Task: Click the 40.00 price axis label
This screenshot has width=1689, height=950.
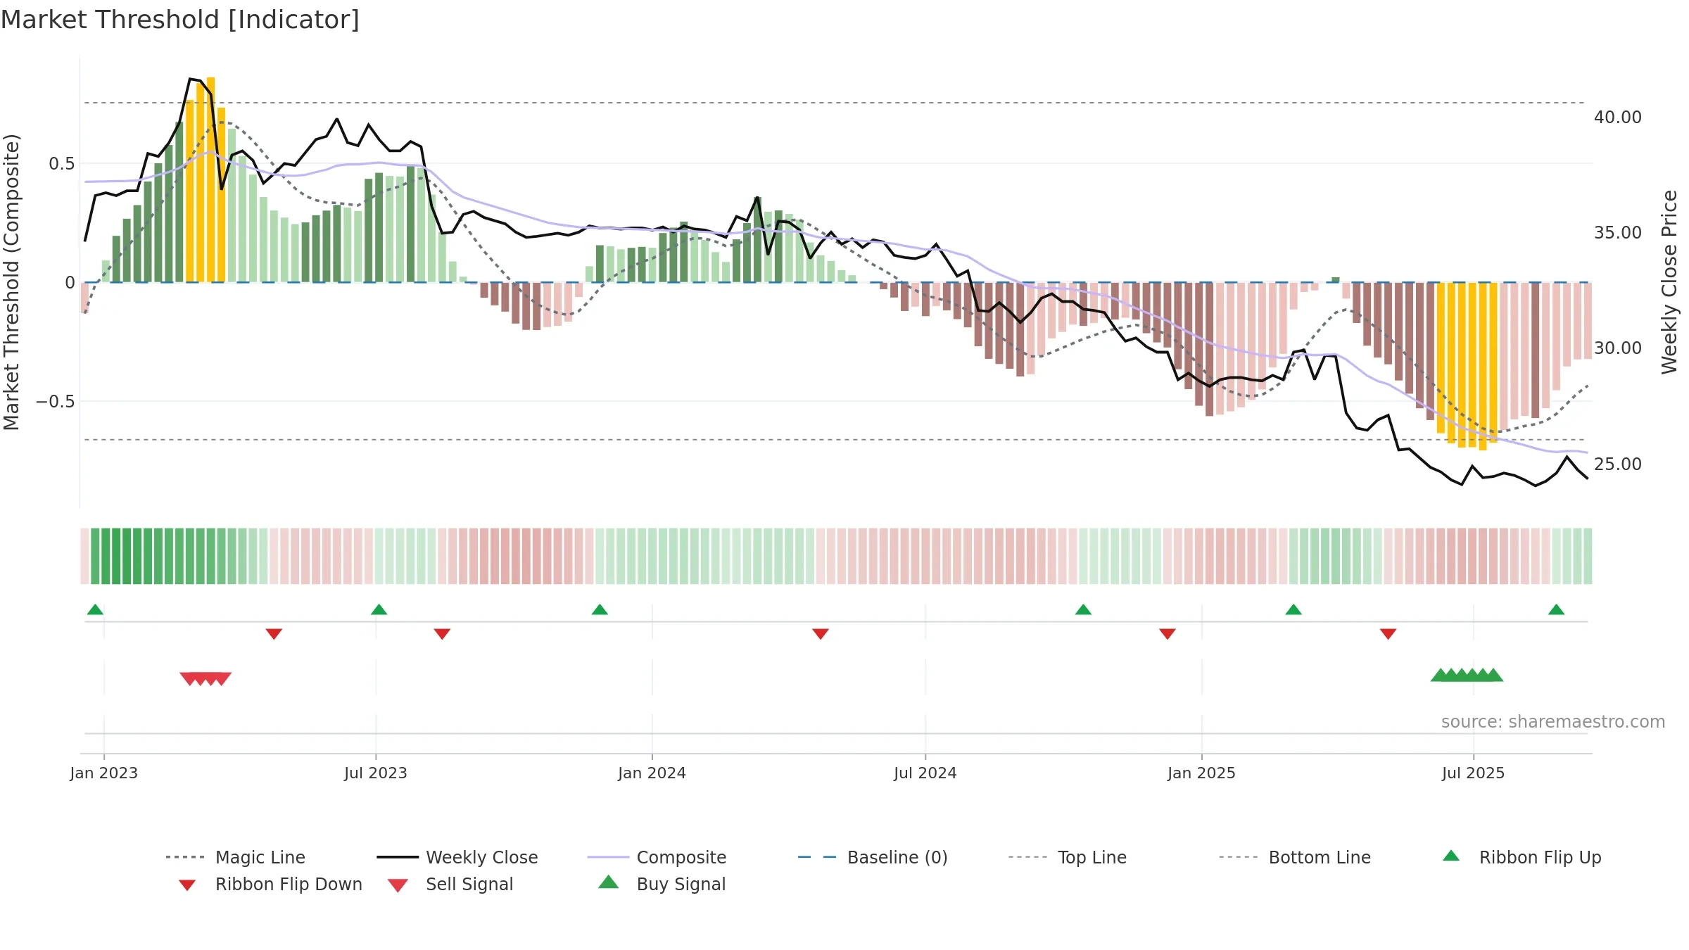Action: pos(1618,117)
